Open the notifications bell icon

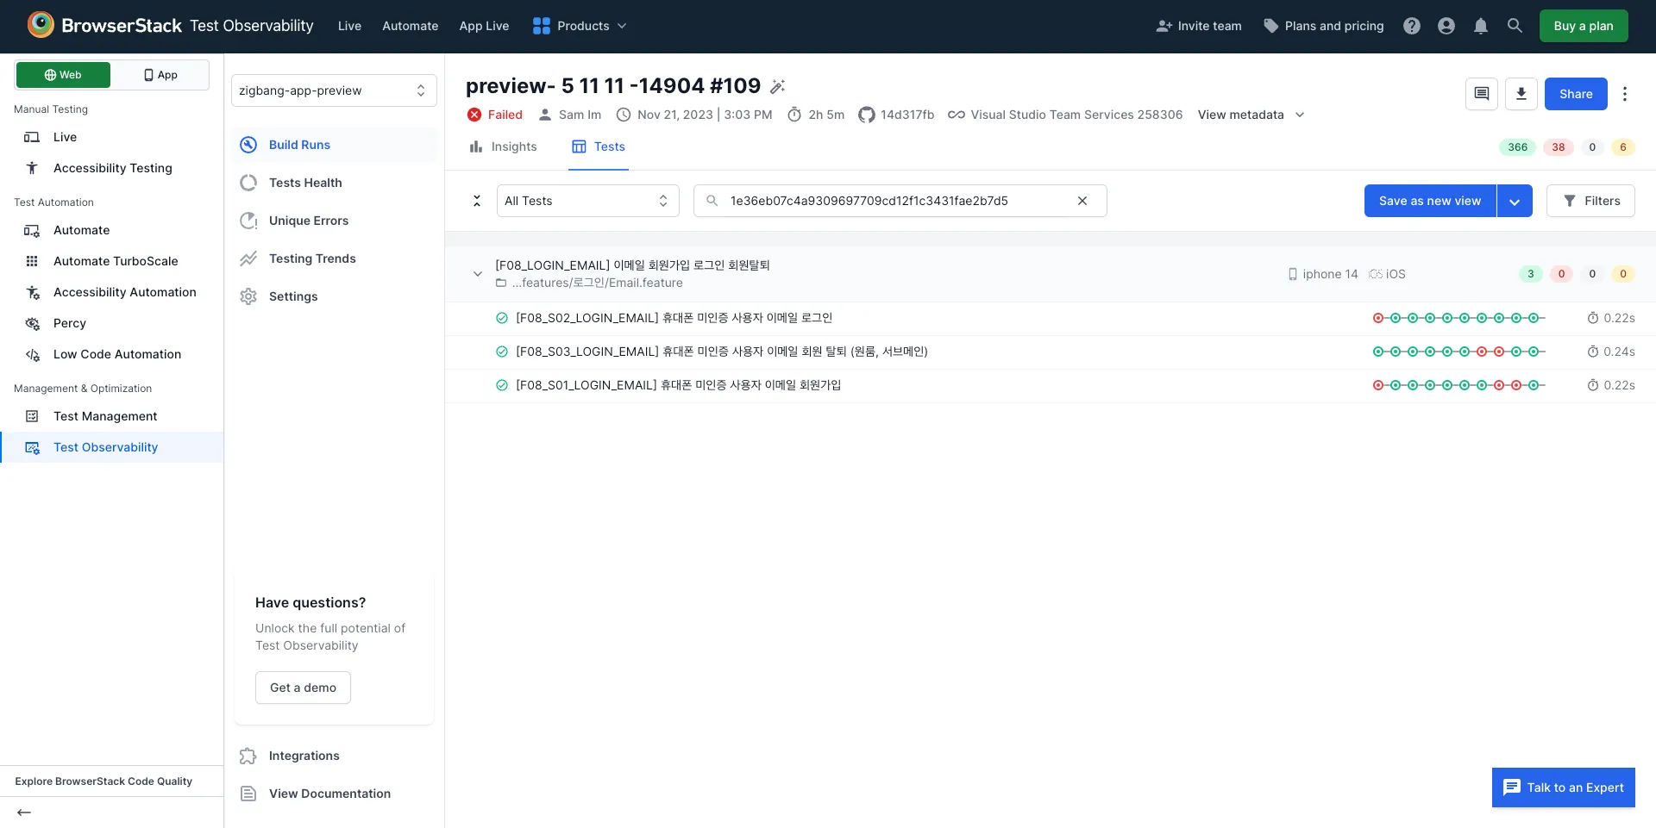[x=1481, y=26]
